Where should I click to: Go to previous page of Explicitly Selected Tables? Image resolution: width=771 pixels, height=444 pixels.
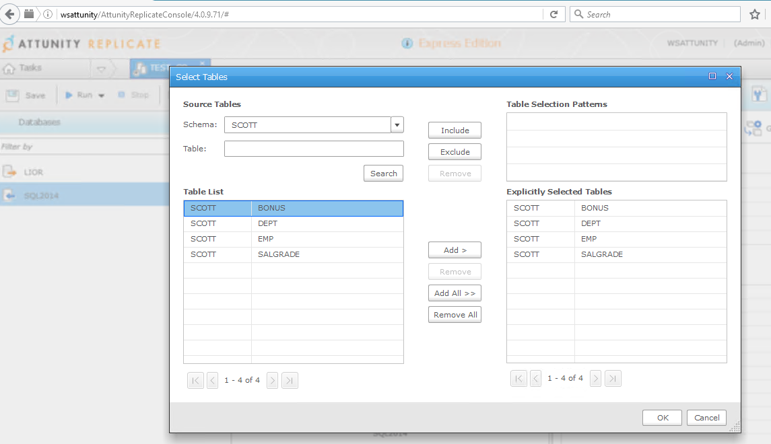coord(535,379)
